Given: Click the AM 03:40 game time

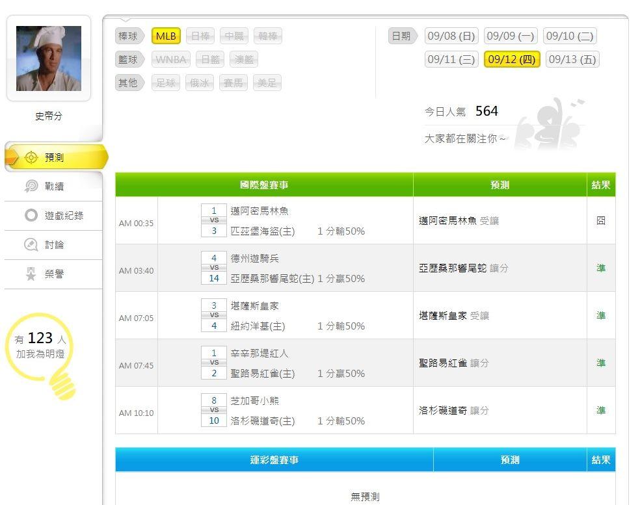Looking at the screenshot, I should (x=137, y=270).
